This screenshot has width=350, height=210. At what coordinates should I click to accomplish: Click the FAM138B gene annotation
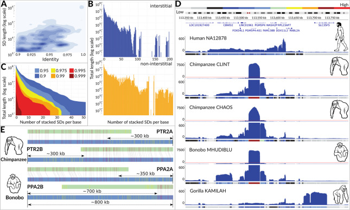coord(269,30)
